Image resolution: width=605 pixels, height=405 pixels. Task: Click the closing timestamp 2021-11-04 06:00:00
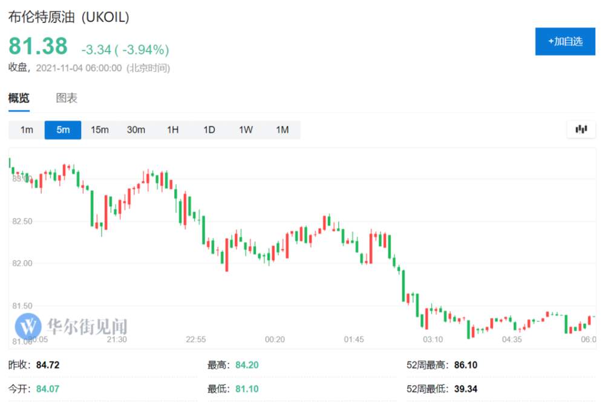(79, 68)
